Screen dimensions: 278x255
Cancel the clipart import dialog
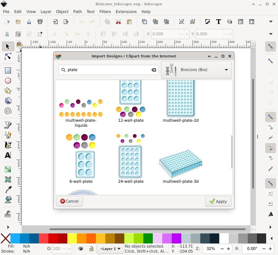pos(69,201)
